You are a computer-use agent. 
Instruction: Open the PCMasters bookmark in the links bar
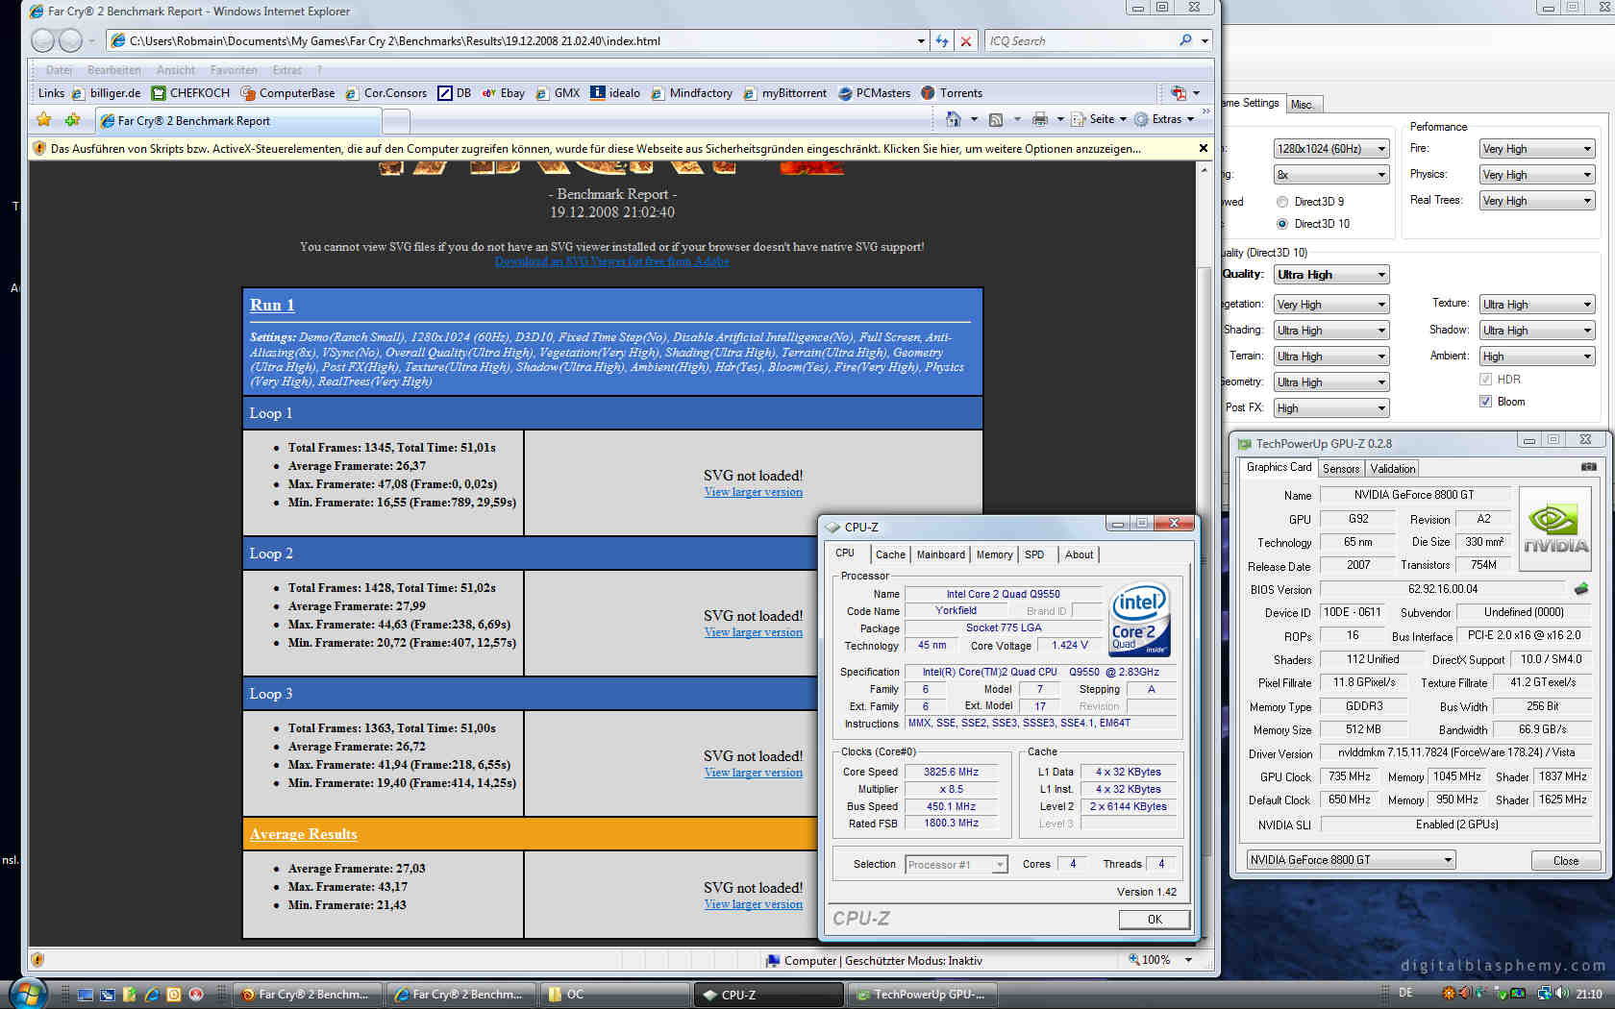click(874, 93)
